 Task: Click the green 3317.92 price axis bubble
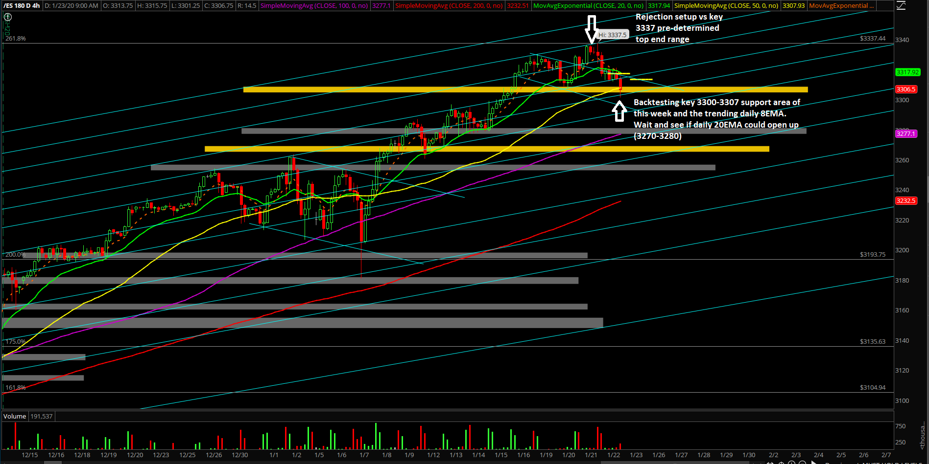click(907, 72)
